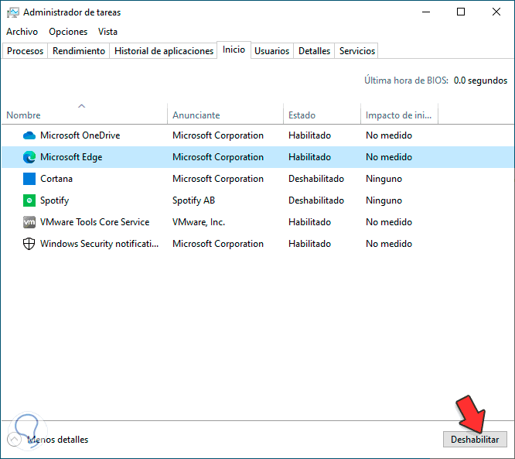The width and height of the screenshot is (515, 459).
Task: Select Windows Security notification entry
Action: tap(99, 244)
